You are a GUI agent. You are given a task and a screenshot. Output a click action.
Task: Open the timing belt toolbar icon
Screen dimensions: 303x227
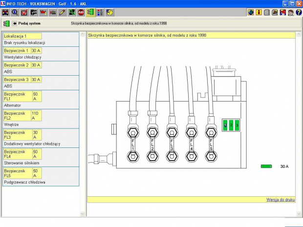click(x=53, y=13)
